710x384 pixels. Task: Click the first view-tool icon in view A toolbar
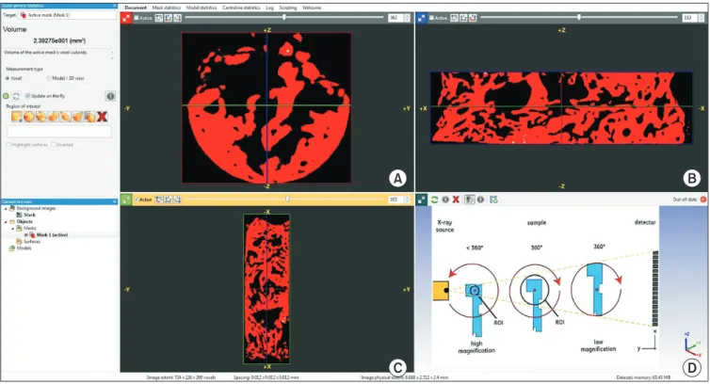[x=159, y=18]
